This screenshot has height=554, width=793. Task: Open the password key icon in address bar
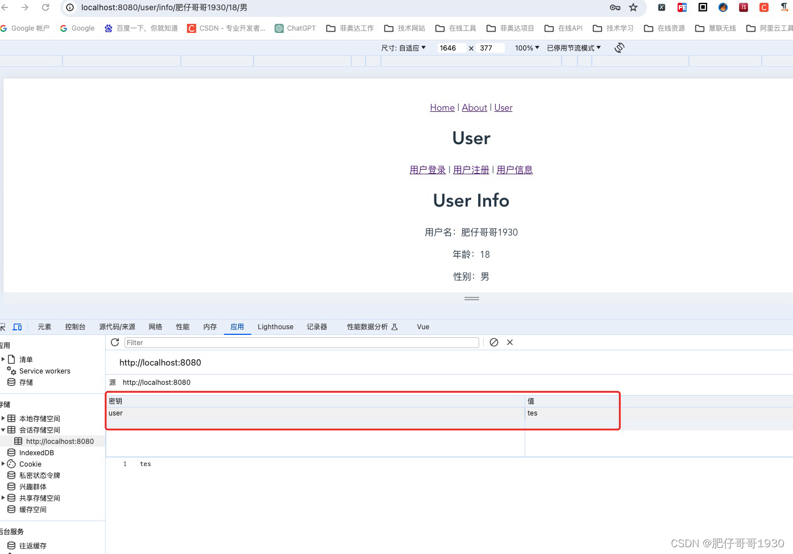(x=615, y=7)
